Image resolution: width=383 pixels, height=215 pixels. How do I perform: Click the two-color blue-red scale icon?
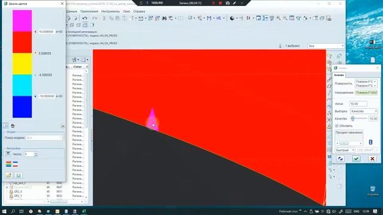tap(16, 164)
